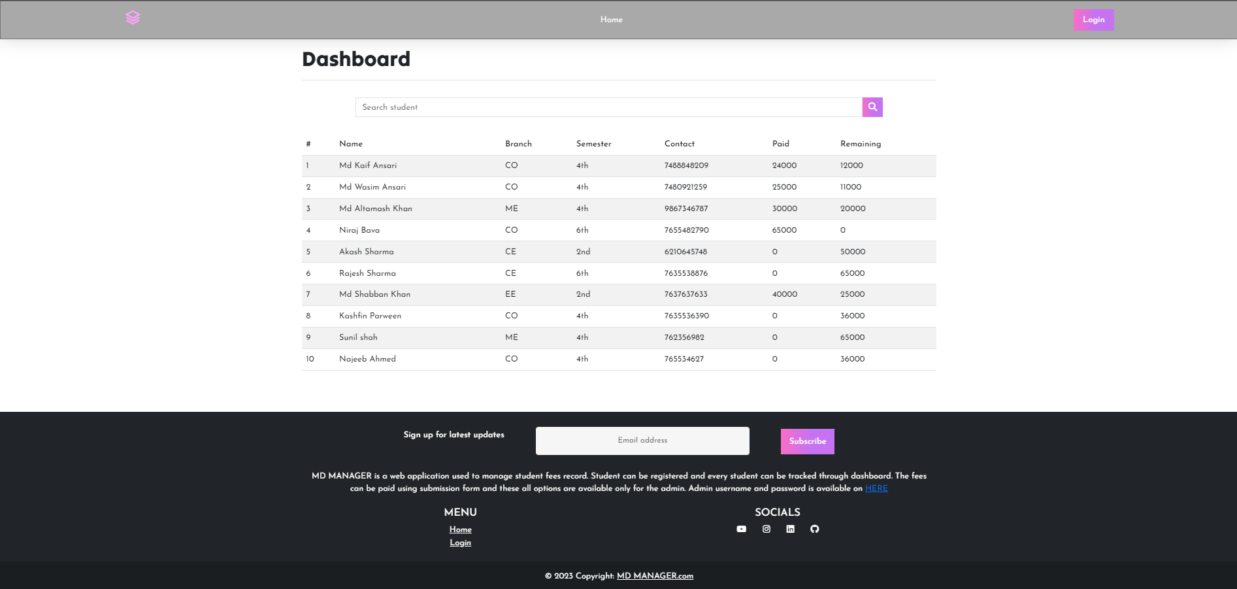Click paid amount 25000 for Md Wasim Ansari
Image resolution: width=1237 pixels, height=589 pixels.
click(784, 187)
